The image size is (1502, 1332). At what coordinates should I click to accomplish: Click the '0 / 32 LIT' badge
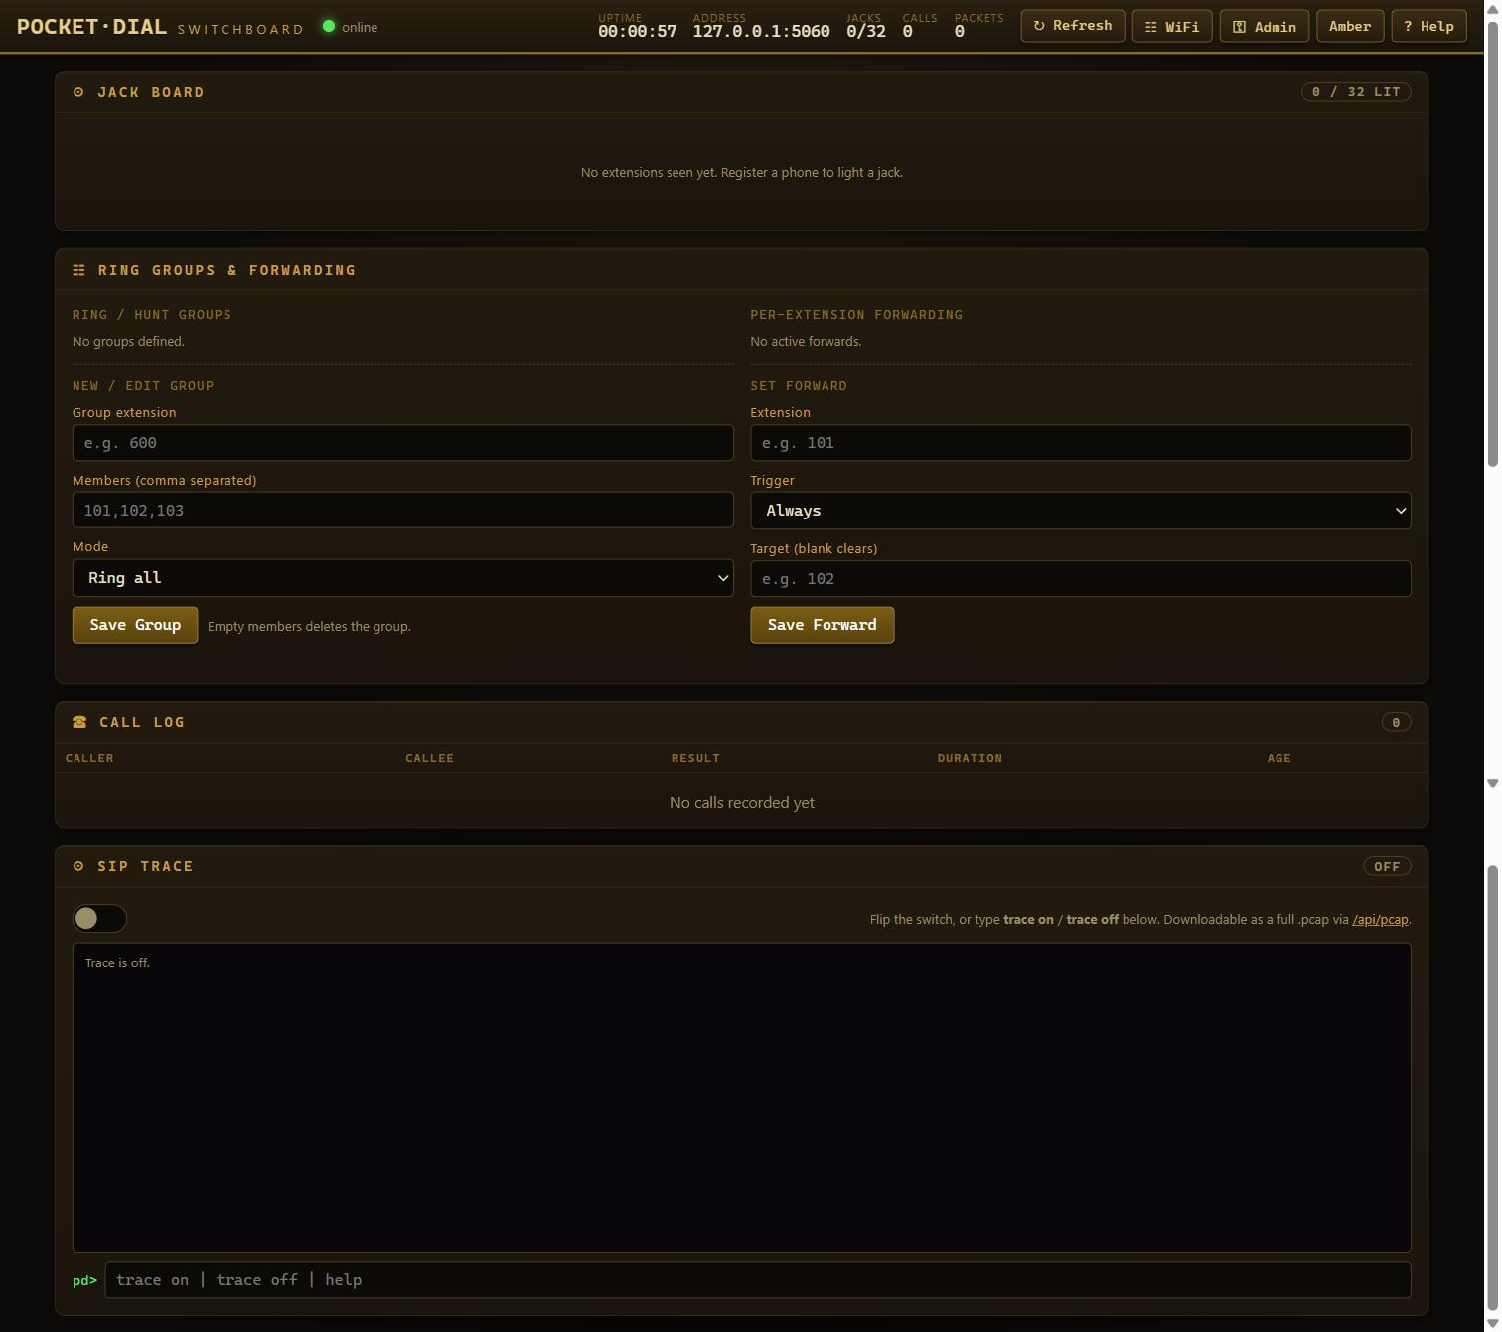coord(1356,92)
